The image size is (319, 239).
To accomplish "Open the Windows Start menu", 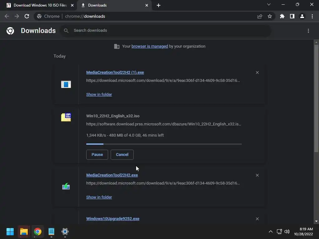I will pyautogui.click(x=10, y=232).
